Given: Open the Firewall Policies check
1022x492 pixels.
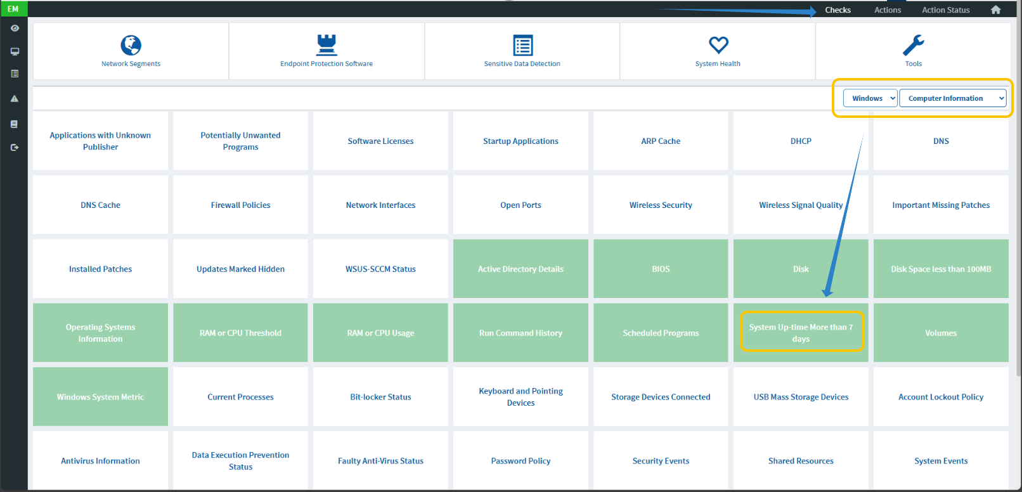Looking at the screenshot, I should pyautogui.click(x=240, y=205).
